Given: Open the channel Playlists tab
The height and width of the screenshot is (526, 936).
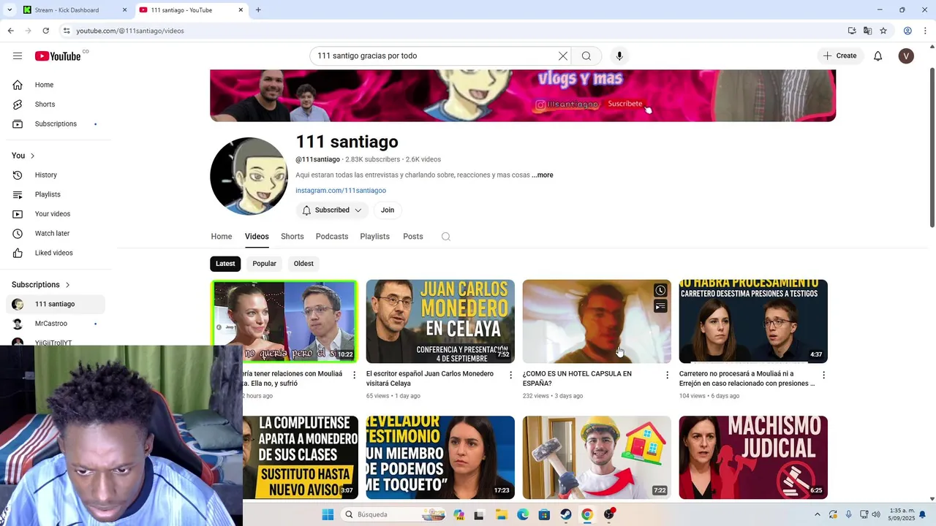Looking at the screenshot, I should click(x=375, y=237).
